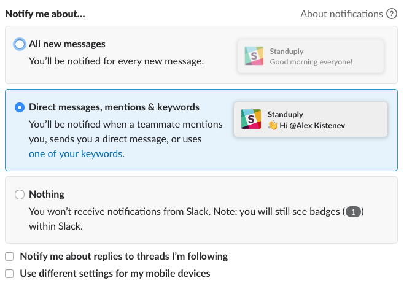Click the All new messages label

[x=67, y=44]
